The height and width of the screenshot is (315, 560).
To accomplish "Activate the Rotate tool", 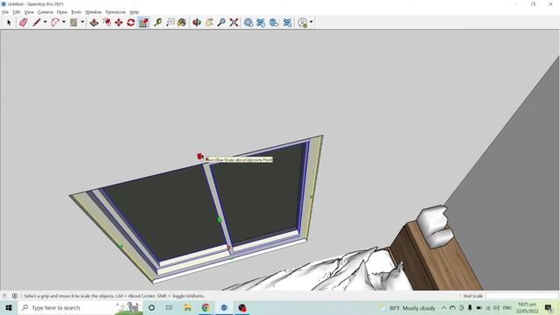I will click(130, 23).
